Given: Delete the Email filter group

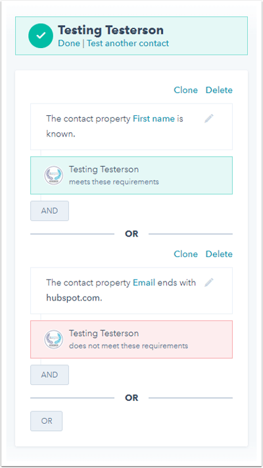Looking at the screenshot, I should [x=219, y=254].
